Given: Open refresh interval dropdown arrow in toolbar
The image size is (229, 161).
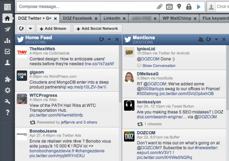Looking at the screenshot, I should [30, 28].
